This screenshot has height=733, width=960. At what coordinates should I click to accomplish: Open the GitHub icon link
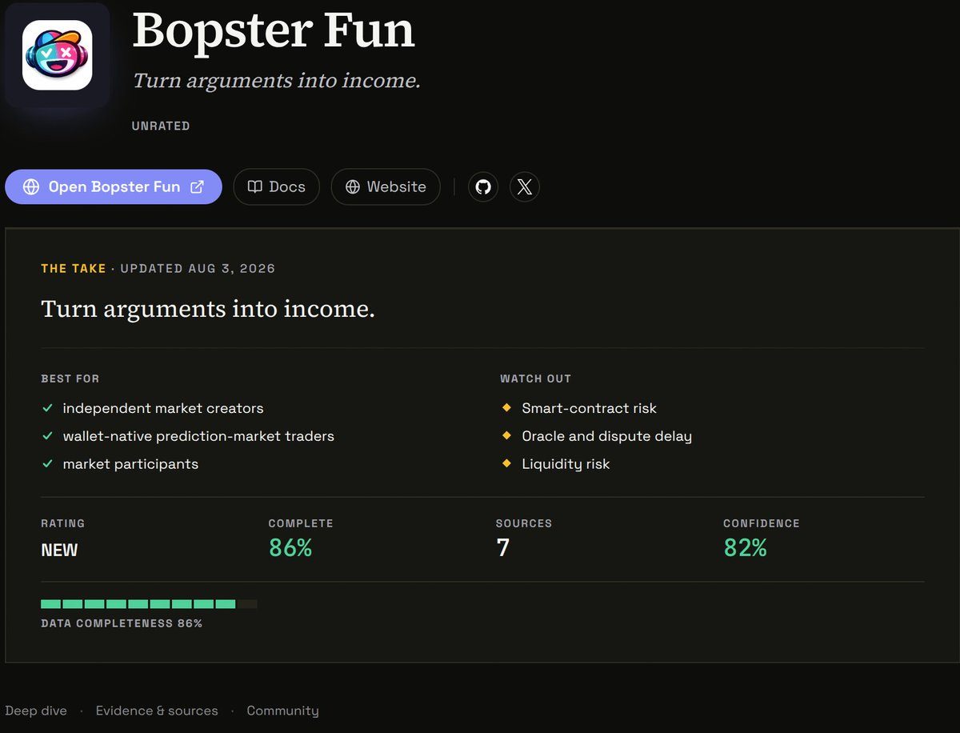[x=483, y=186]
